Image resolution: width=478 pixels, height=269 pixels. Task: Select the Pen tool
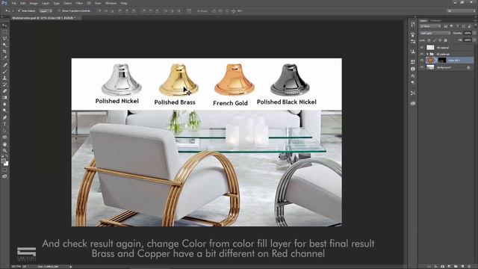4,117
